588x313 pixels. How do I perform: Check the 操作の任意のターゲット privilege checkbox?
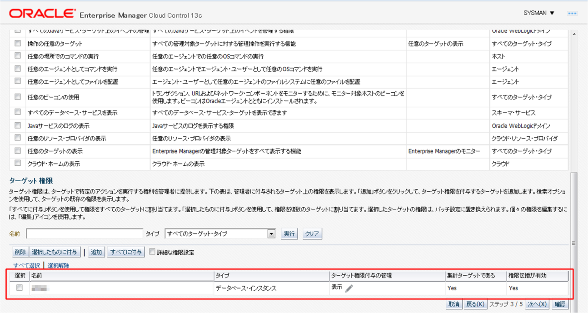pyautogui.click(x=18, y=44)
